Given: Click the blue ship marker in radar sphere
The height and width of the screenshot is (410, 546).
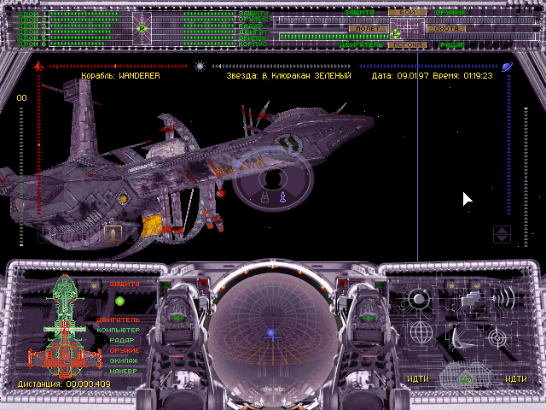Looking at the screenshot, I should pos(271,334).
